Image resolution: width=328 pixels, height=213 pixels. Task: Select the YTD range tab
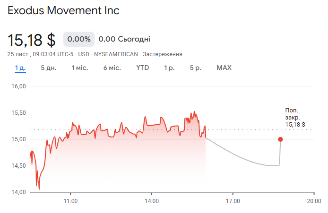pyautogui.click(x=142, y=68)
